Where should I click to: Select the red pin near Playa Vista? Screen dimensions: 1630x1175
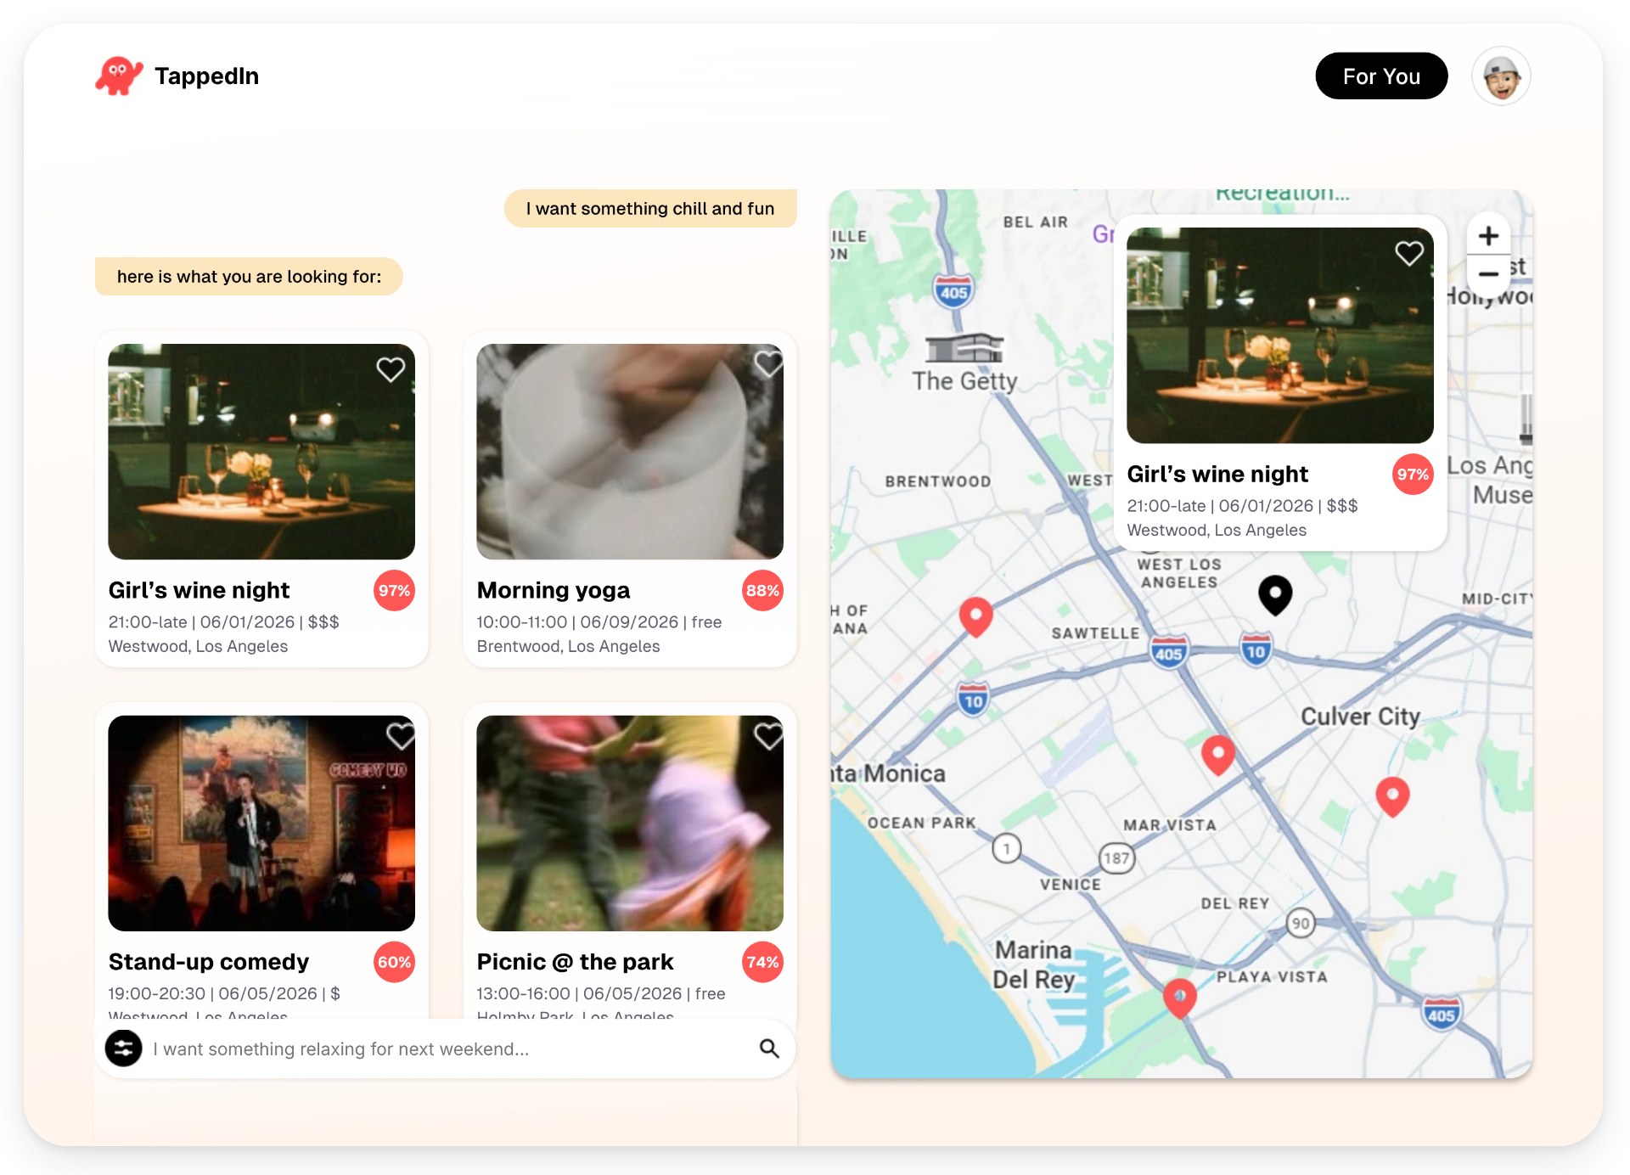(1179, 998)
